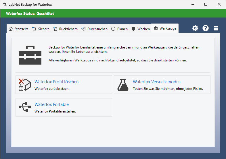Click the Waterfox Profil löschen link
Screen dimensions: 226x159
click(x=56, y=82)
